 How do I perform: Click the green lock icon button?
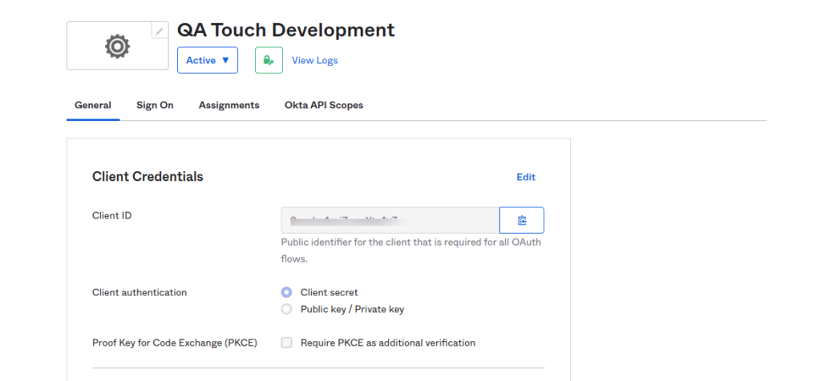click(x=269, y=60)
